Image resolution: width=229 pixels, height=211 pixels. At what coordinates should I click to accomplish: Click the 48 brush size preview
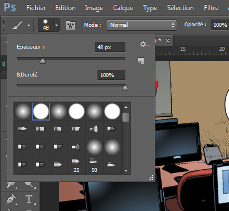click(x=46, y=25)
